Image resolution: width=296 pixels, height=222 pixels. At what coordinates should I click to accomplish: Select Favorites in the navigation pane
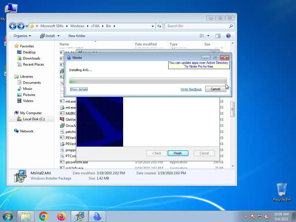[27, 46]
